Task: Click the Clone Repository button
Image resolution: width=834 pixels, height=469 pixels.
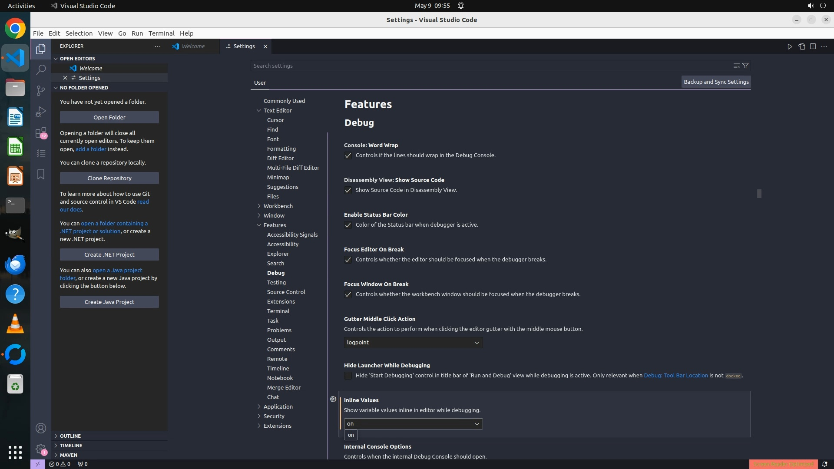Action: tap(109, 178)
